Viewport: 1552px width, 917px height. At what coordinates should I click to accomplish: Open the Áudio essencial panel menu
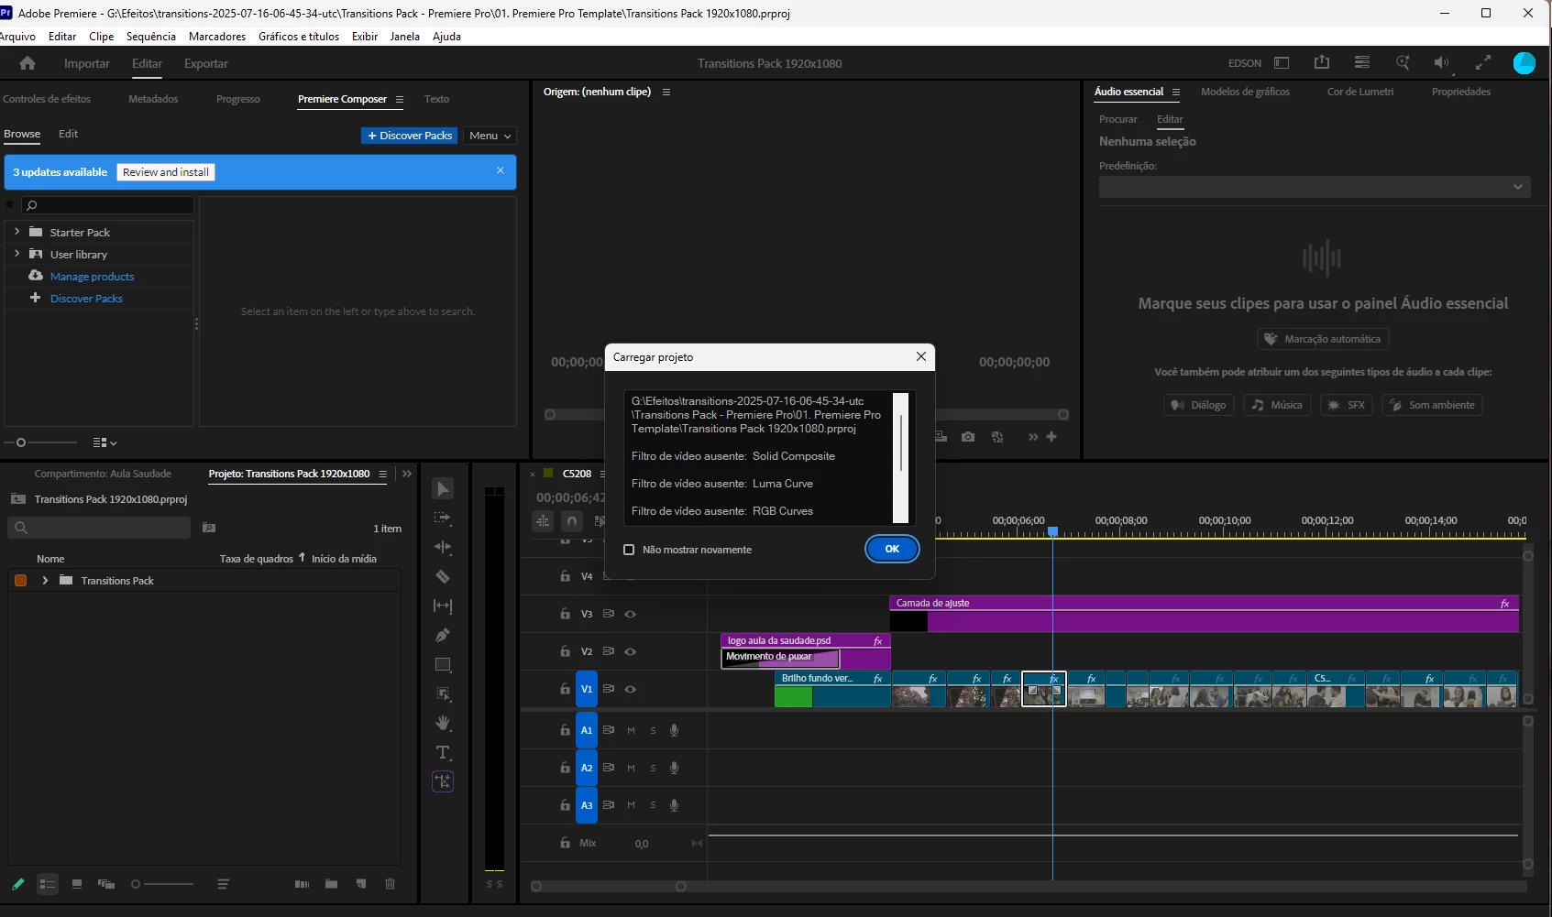point(1175,92)
